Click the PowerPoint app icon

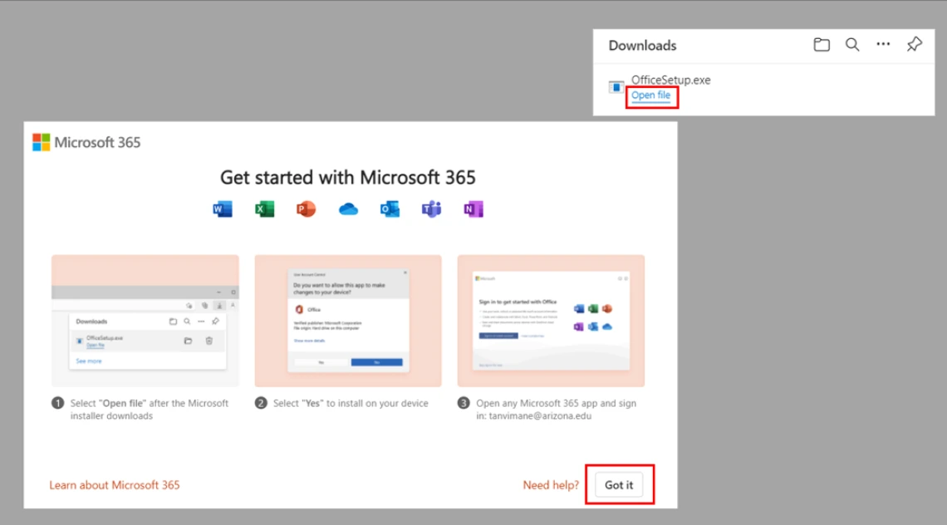(x=306, y=209)
